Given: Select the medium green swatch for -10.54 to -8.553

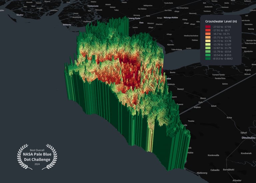Looking at the screenshot, I should [x=208, y=55].
